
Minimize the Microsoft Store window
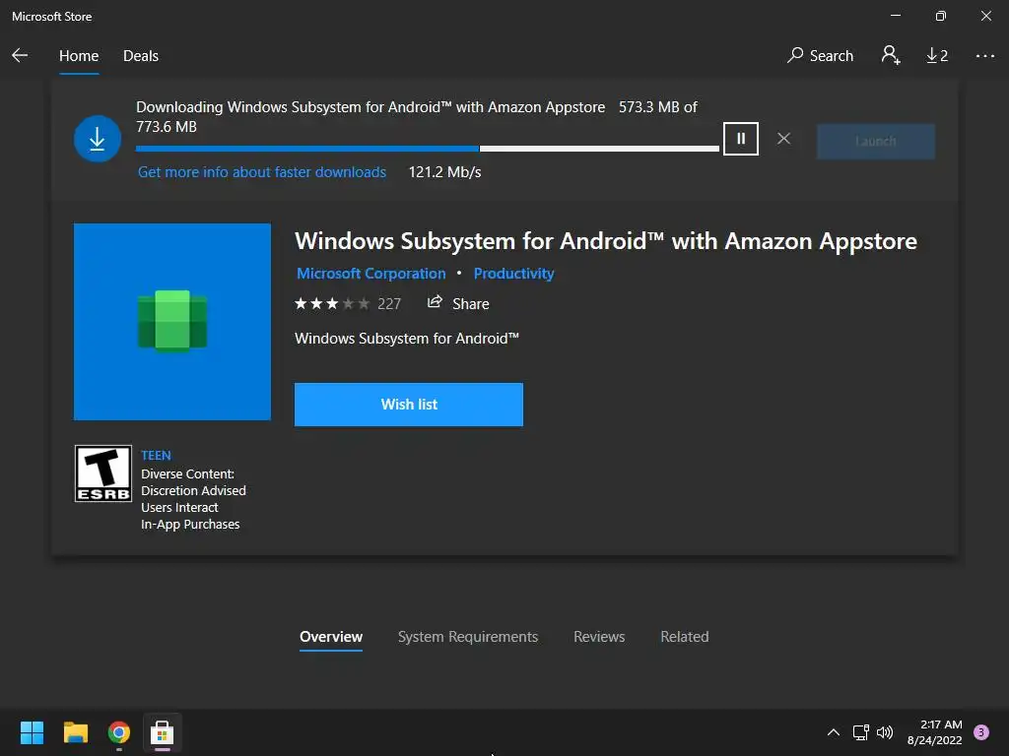click(895, 16)
